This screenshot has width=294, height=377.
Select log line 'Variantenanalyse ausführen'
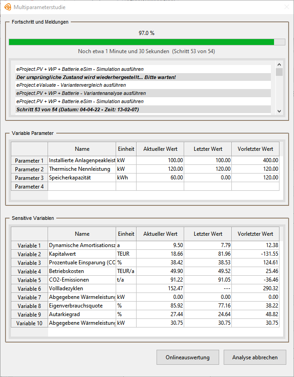click(x=143, y=93)
